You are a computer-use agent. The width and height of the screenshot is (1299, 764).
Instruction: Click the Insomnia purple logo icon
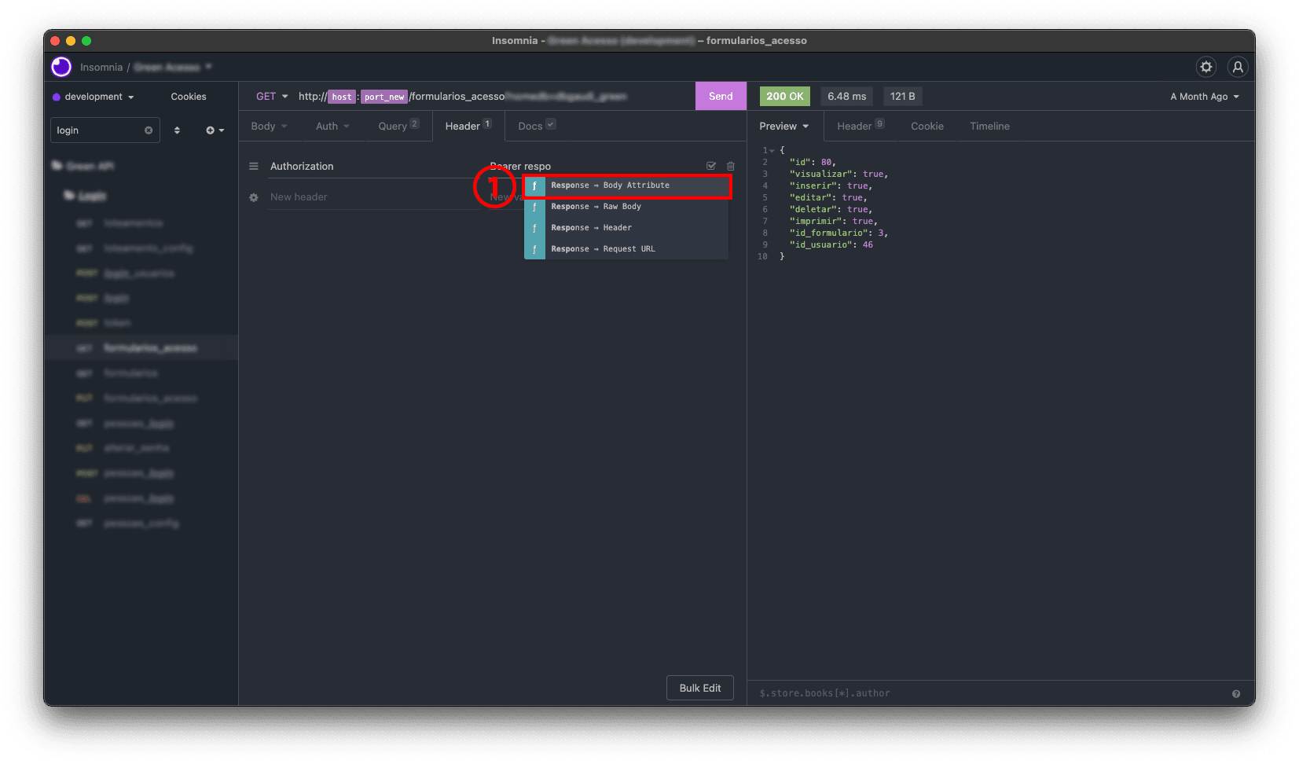pos(61,67)
